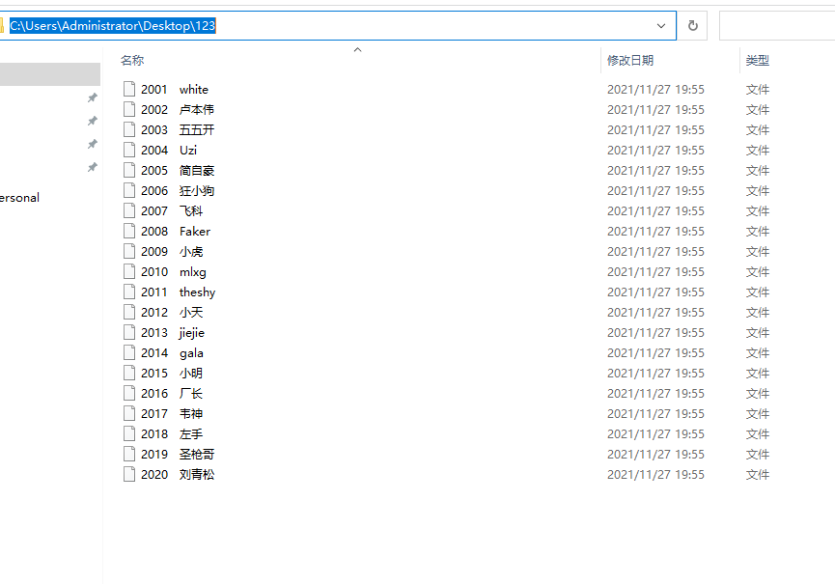Click the file icon beside 2004 Uzi

[x=129, y=150]
